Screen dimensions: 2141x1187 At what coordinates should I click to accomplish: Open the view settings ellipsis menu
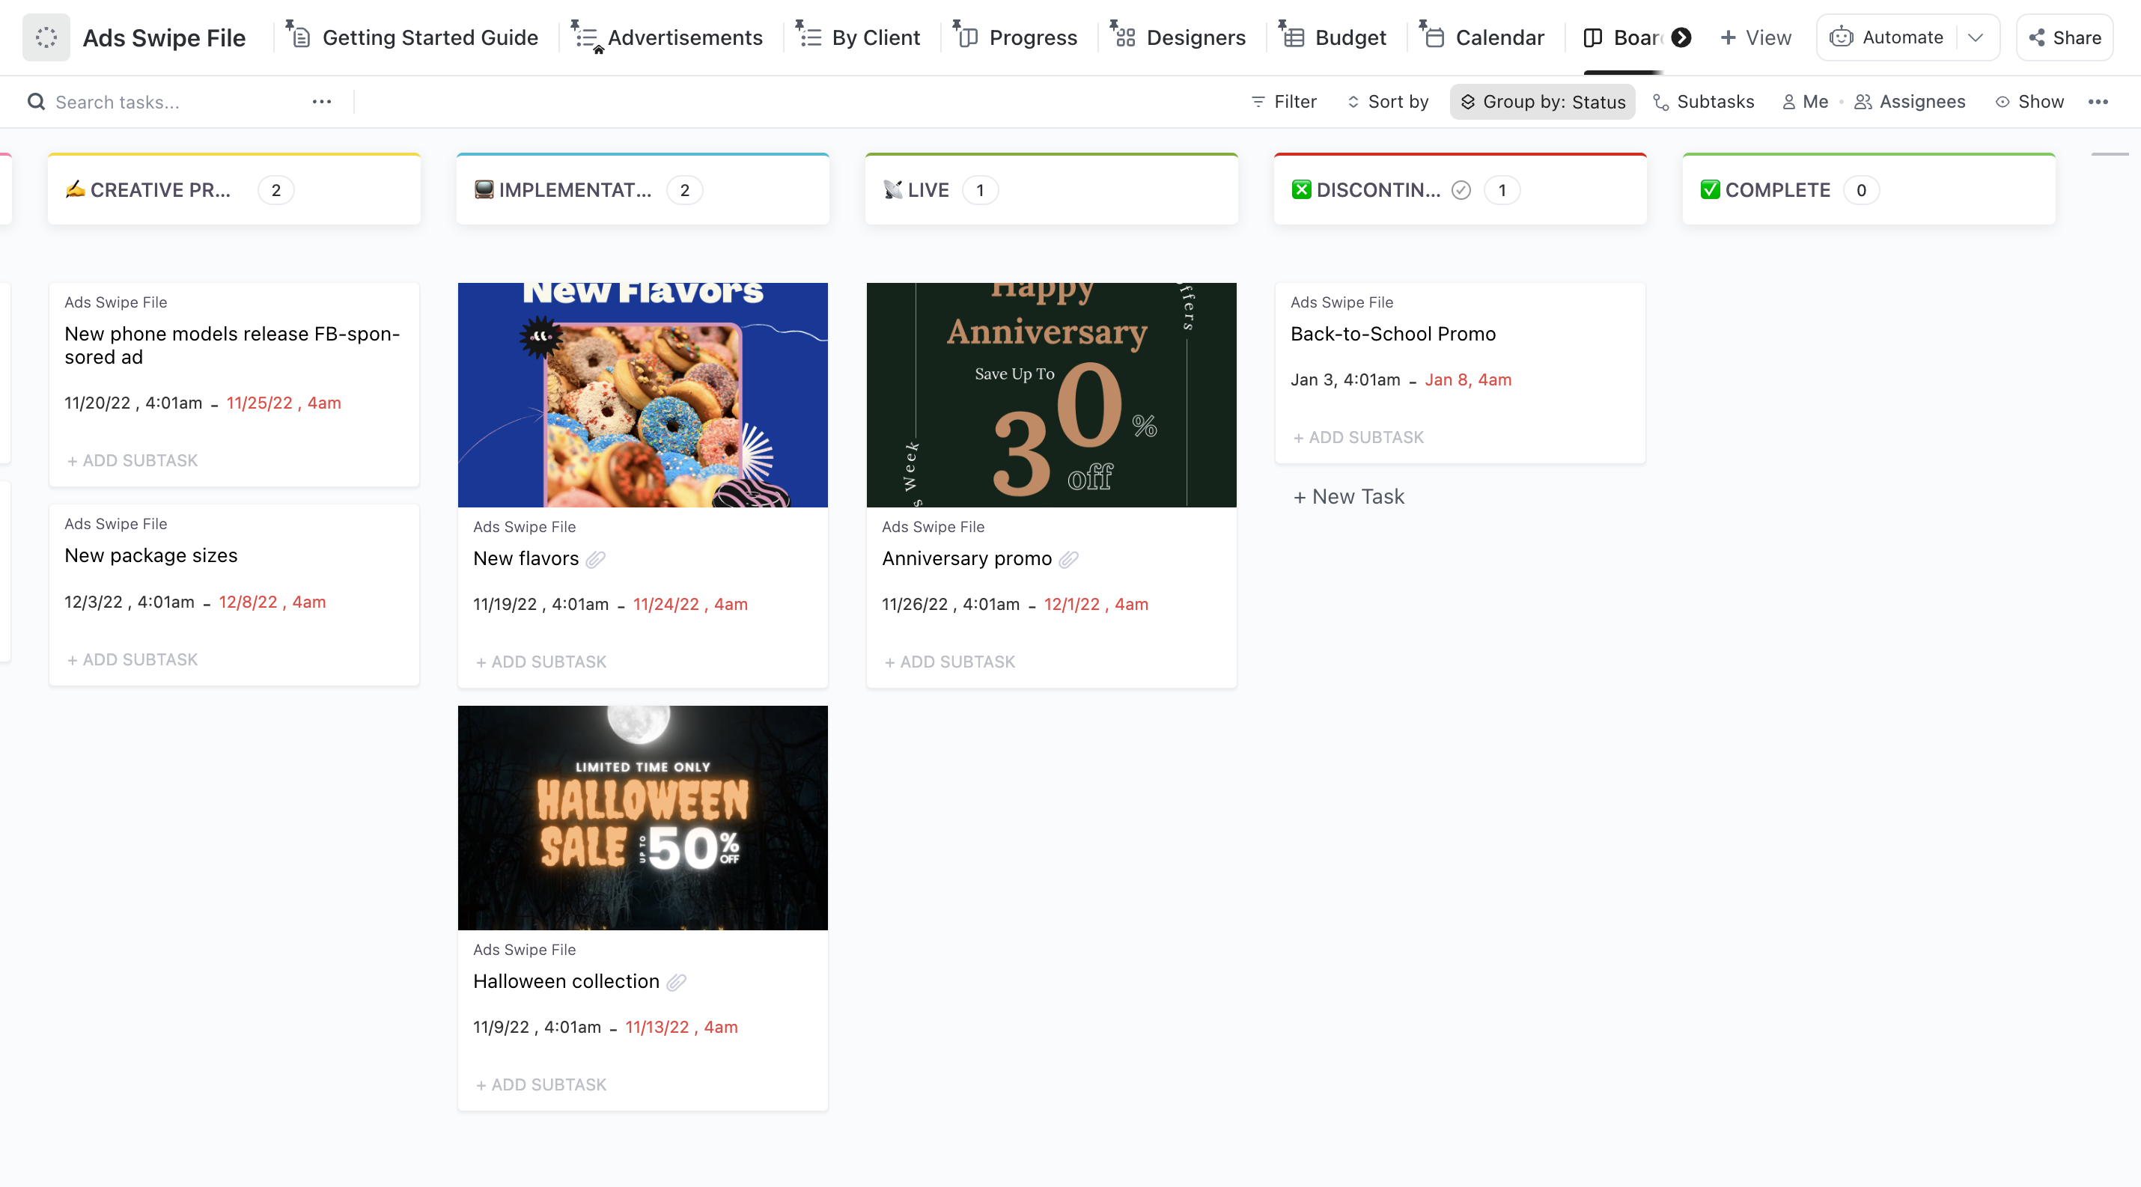point(2098,101)
